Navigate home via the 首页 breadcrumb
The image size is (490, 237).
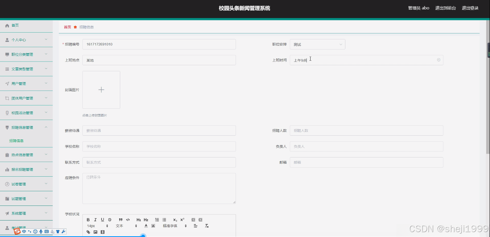coord(67,27)
